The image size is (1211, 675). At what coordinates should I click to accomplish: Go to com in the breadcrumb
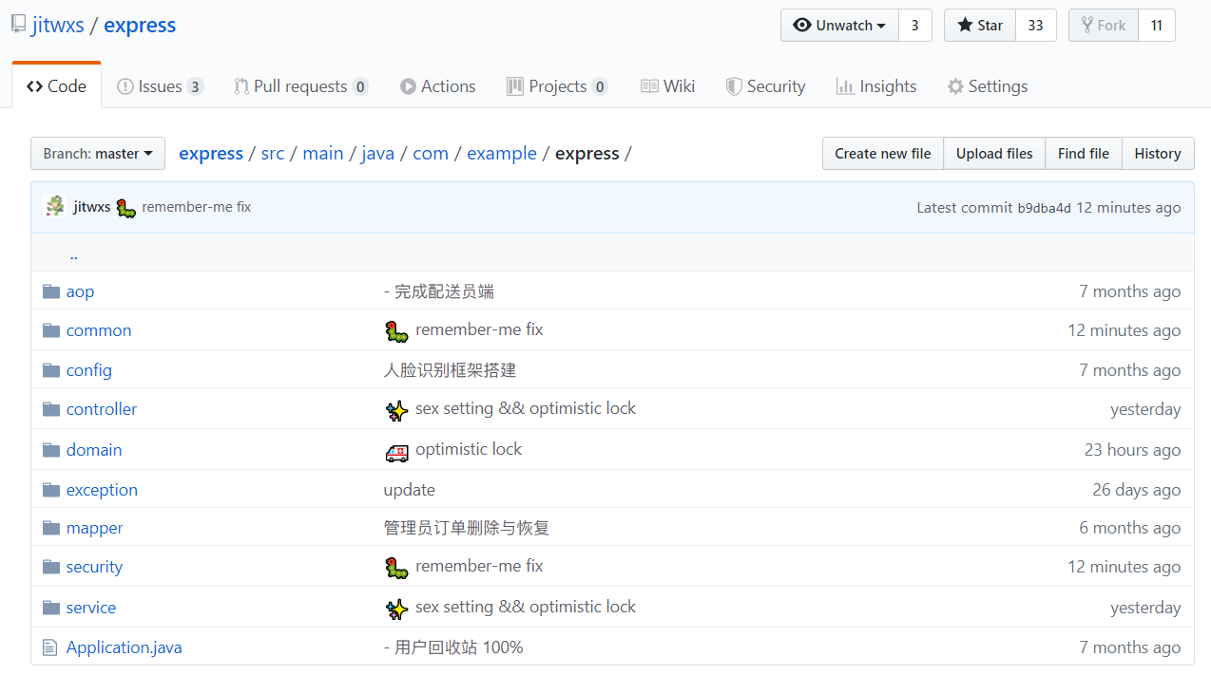click(x=431, y=154)
